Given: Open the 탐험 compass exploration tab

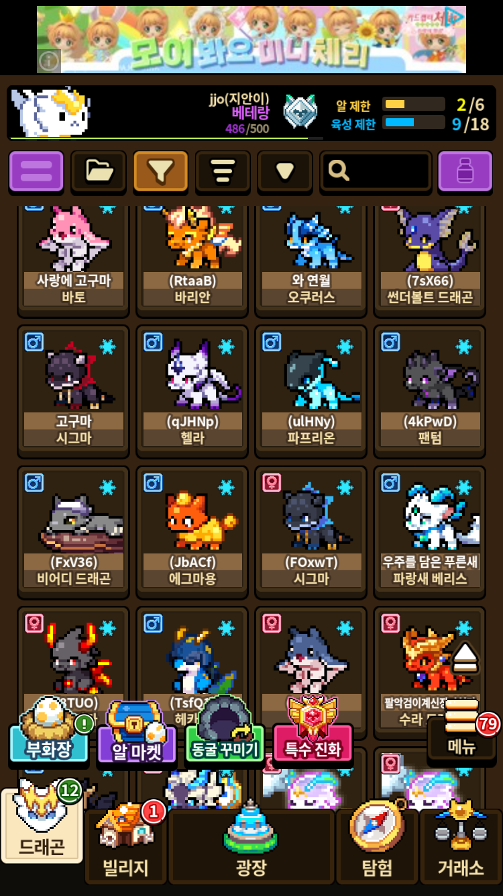Looking at the screenshot, I should [377, 846].
